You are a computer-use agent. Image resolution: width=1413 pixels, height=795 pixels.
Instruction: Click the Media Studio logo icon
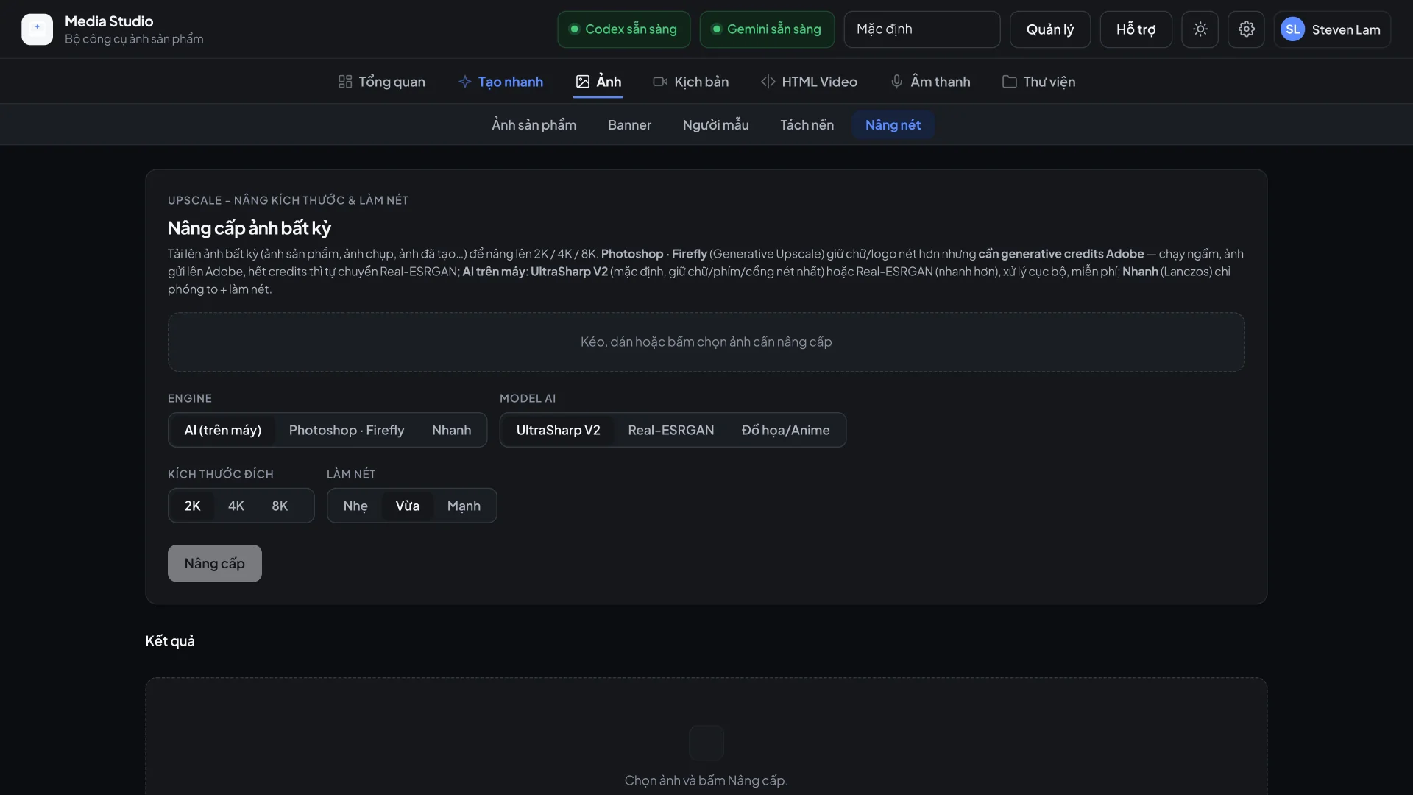[37, 29]
